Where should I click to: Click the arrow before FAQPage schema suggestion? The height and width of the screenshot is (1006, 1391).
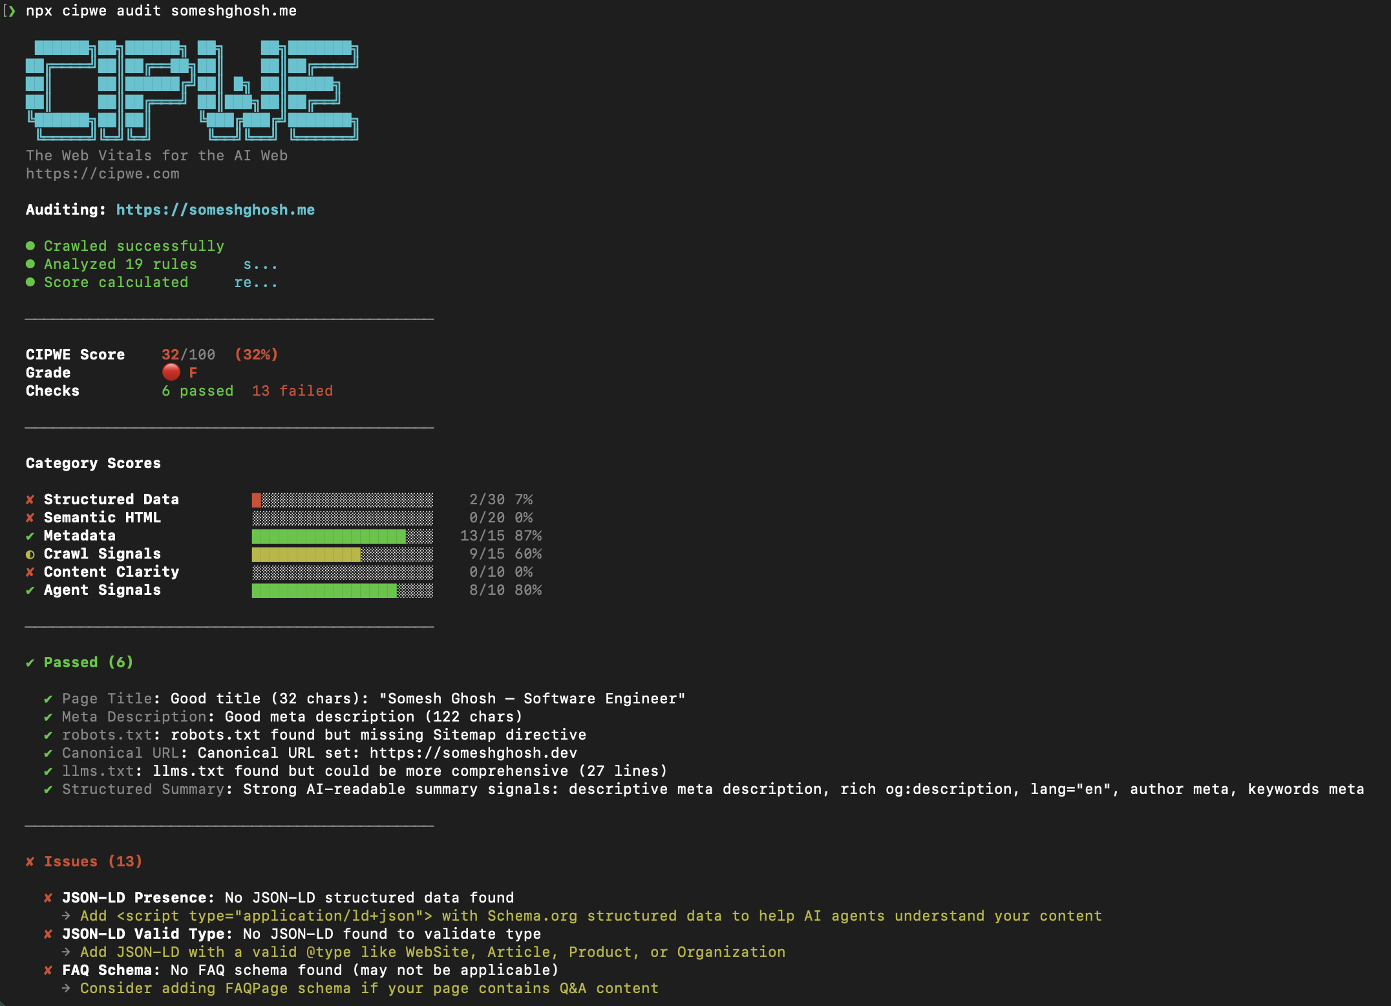point(66,988)
